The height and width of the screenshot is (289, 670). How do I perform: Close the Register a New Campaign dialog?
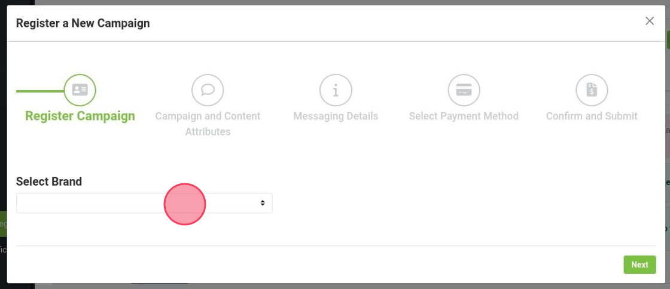coord(650,21)
